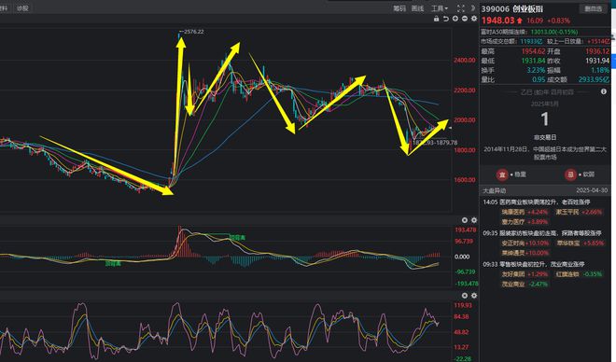Open the 茂业商业 stock link

point(513,284)
